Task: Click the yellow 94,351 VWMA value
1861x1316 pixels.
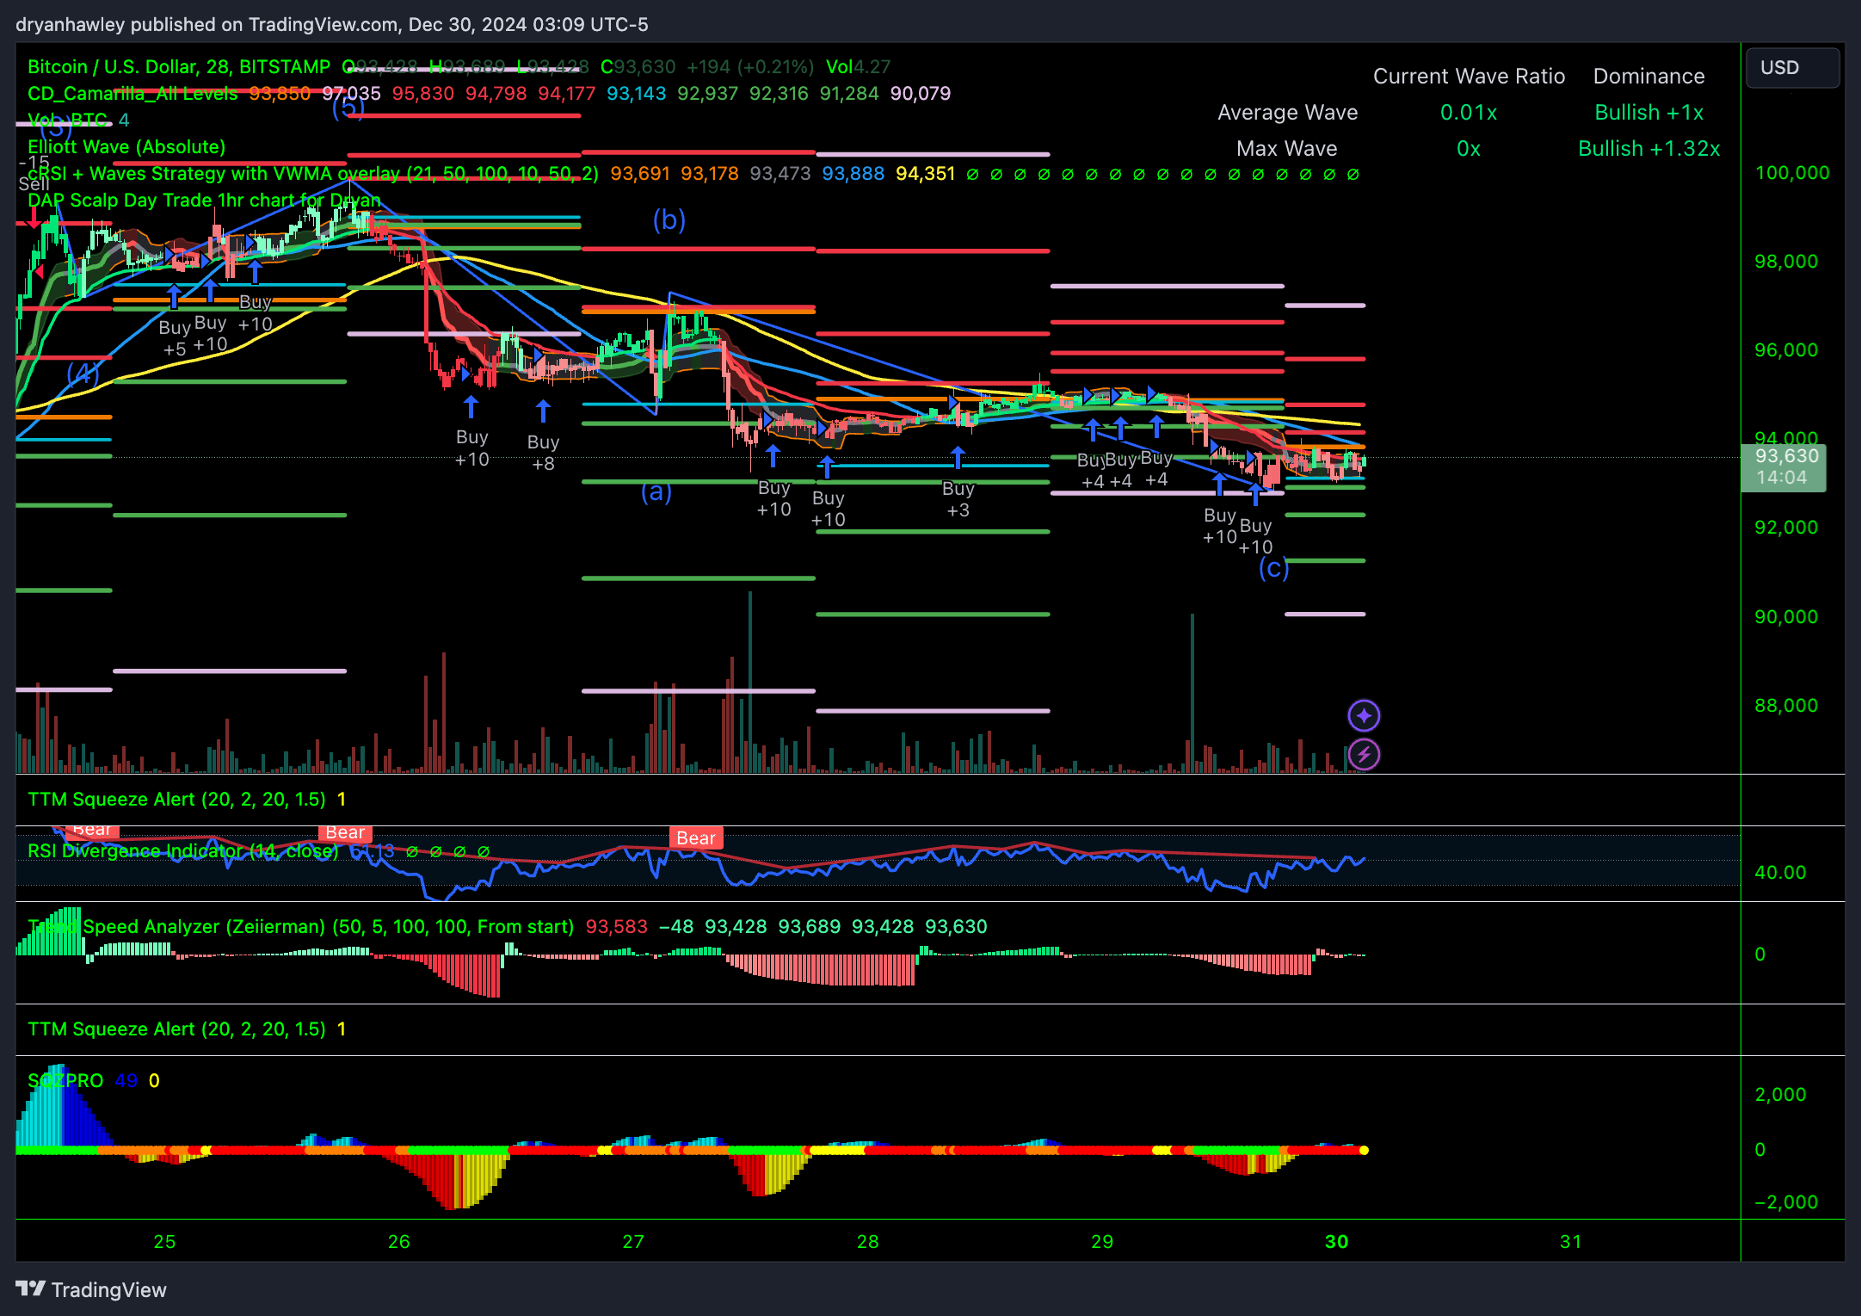Action: click(x=926, y=174)
